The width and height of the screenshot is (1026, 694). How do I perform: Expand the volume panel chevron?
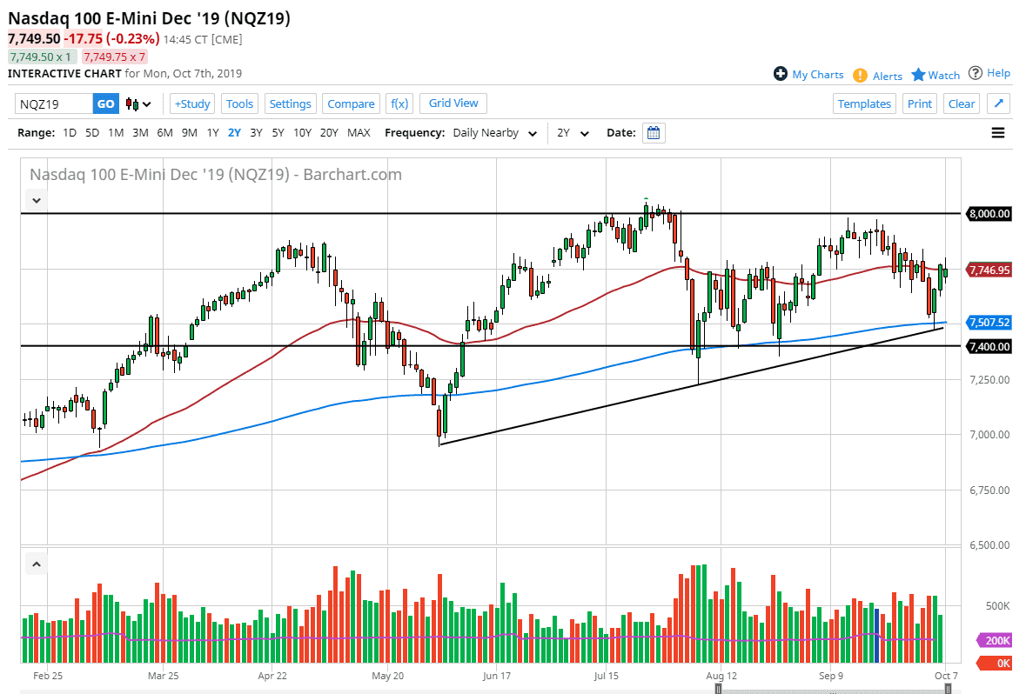(36, 563)
